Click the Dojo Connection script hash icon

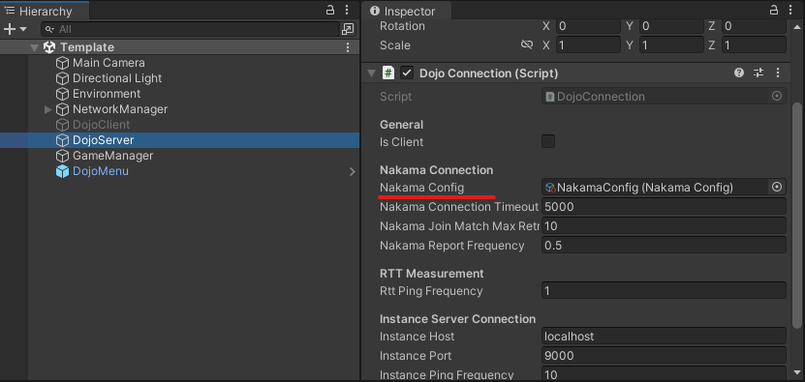click(388, 73)
